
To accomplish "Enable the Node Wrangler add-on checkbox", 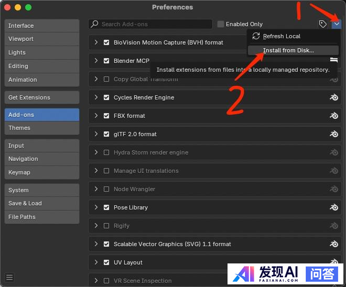I will (x=107, y=189).
